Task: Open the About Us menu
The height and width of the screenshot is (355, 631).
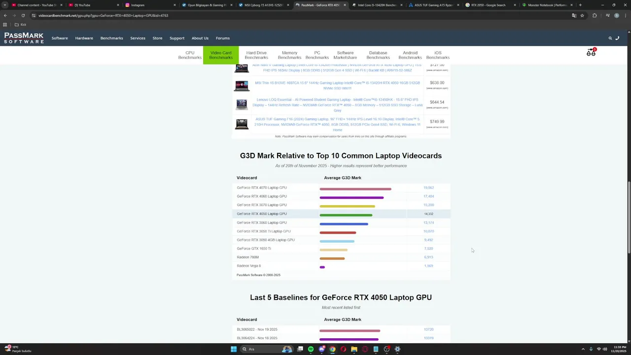Action: (x=200, y=38)
